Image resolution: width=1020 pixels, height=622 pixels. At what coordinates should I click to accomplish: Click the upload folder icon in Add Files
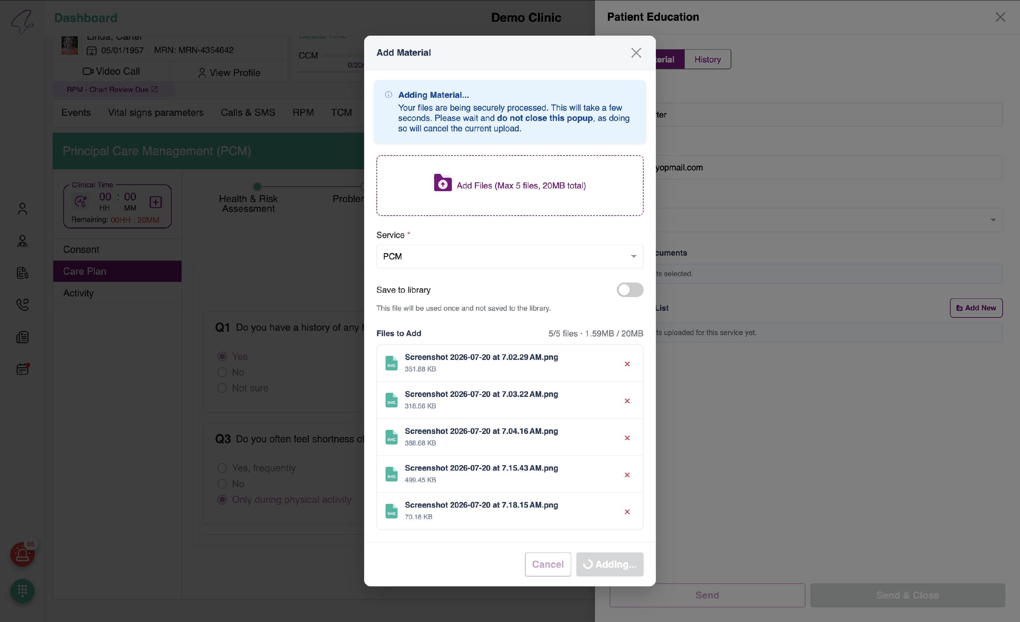[443, 183]
